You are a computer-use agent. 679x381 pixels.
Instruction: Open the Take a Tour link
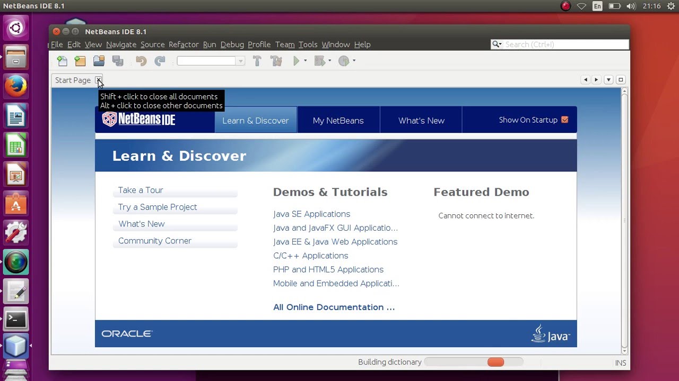pyautogui.click(x=141, y=190)
